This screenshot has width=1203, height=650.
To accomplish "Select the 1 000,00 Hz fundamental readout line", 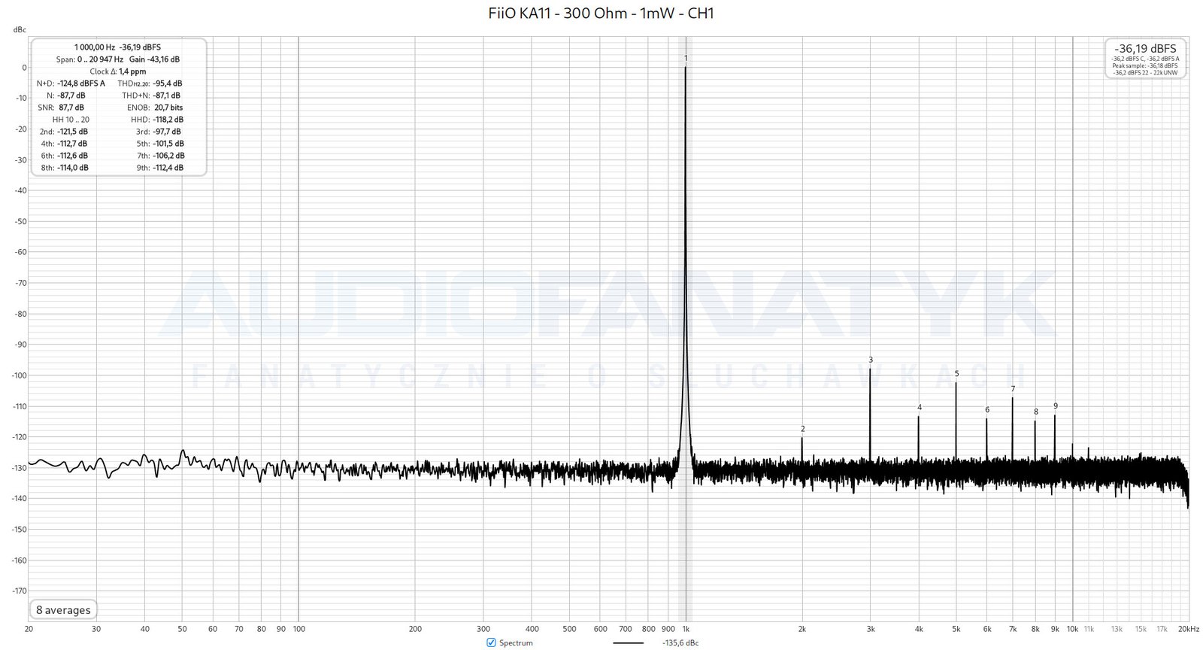I will pos(117,47).
